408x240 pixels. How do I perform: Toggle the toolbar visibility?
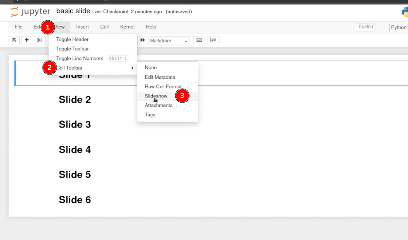pyautogui.click(x=73, y=49)
